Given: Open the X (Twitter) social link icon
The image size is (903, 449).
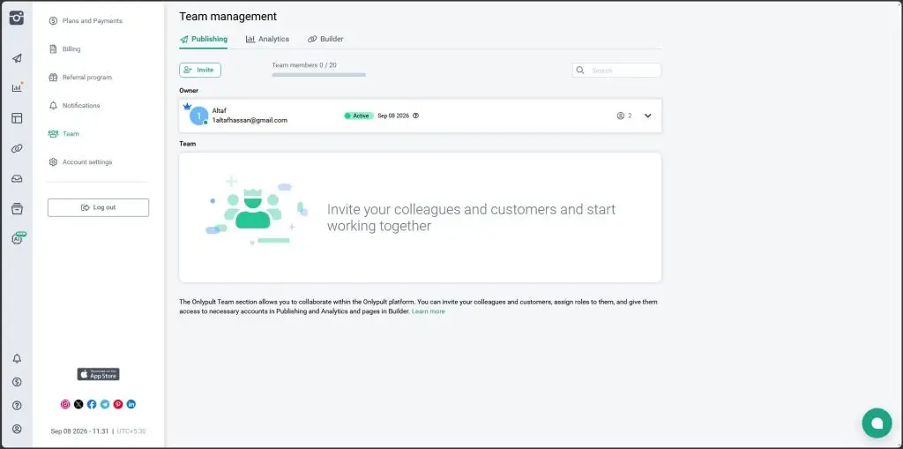Looking at the screenshot, I should (78, 404).
